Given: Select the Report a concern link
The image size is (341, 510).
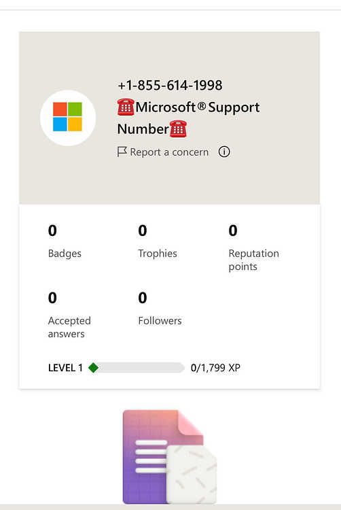Looking at the screenshot, I should pyautogui.click(x=169, y=152).
